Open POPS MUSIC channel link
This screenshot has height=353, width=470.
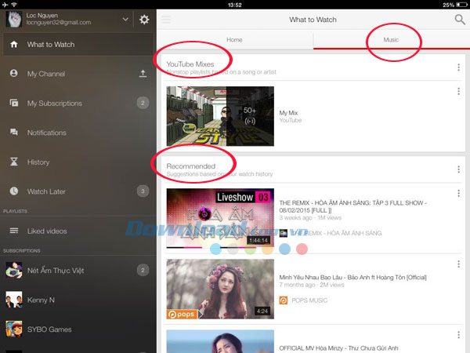coord(309,300)
